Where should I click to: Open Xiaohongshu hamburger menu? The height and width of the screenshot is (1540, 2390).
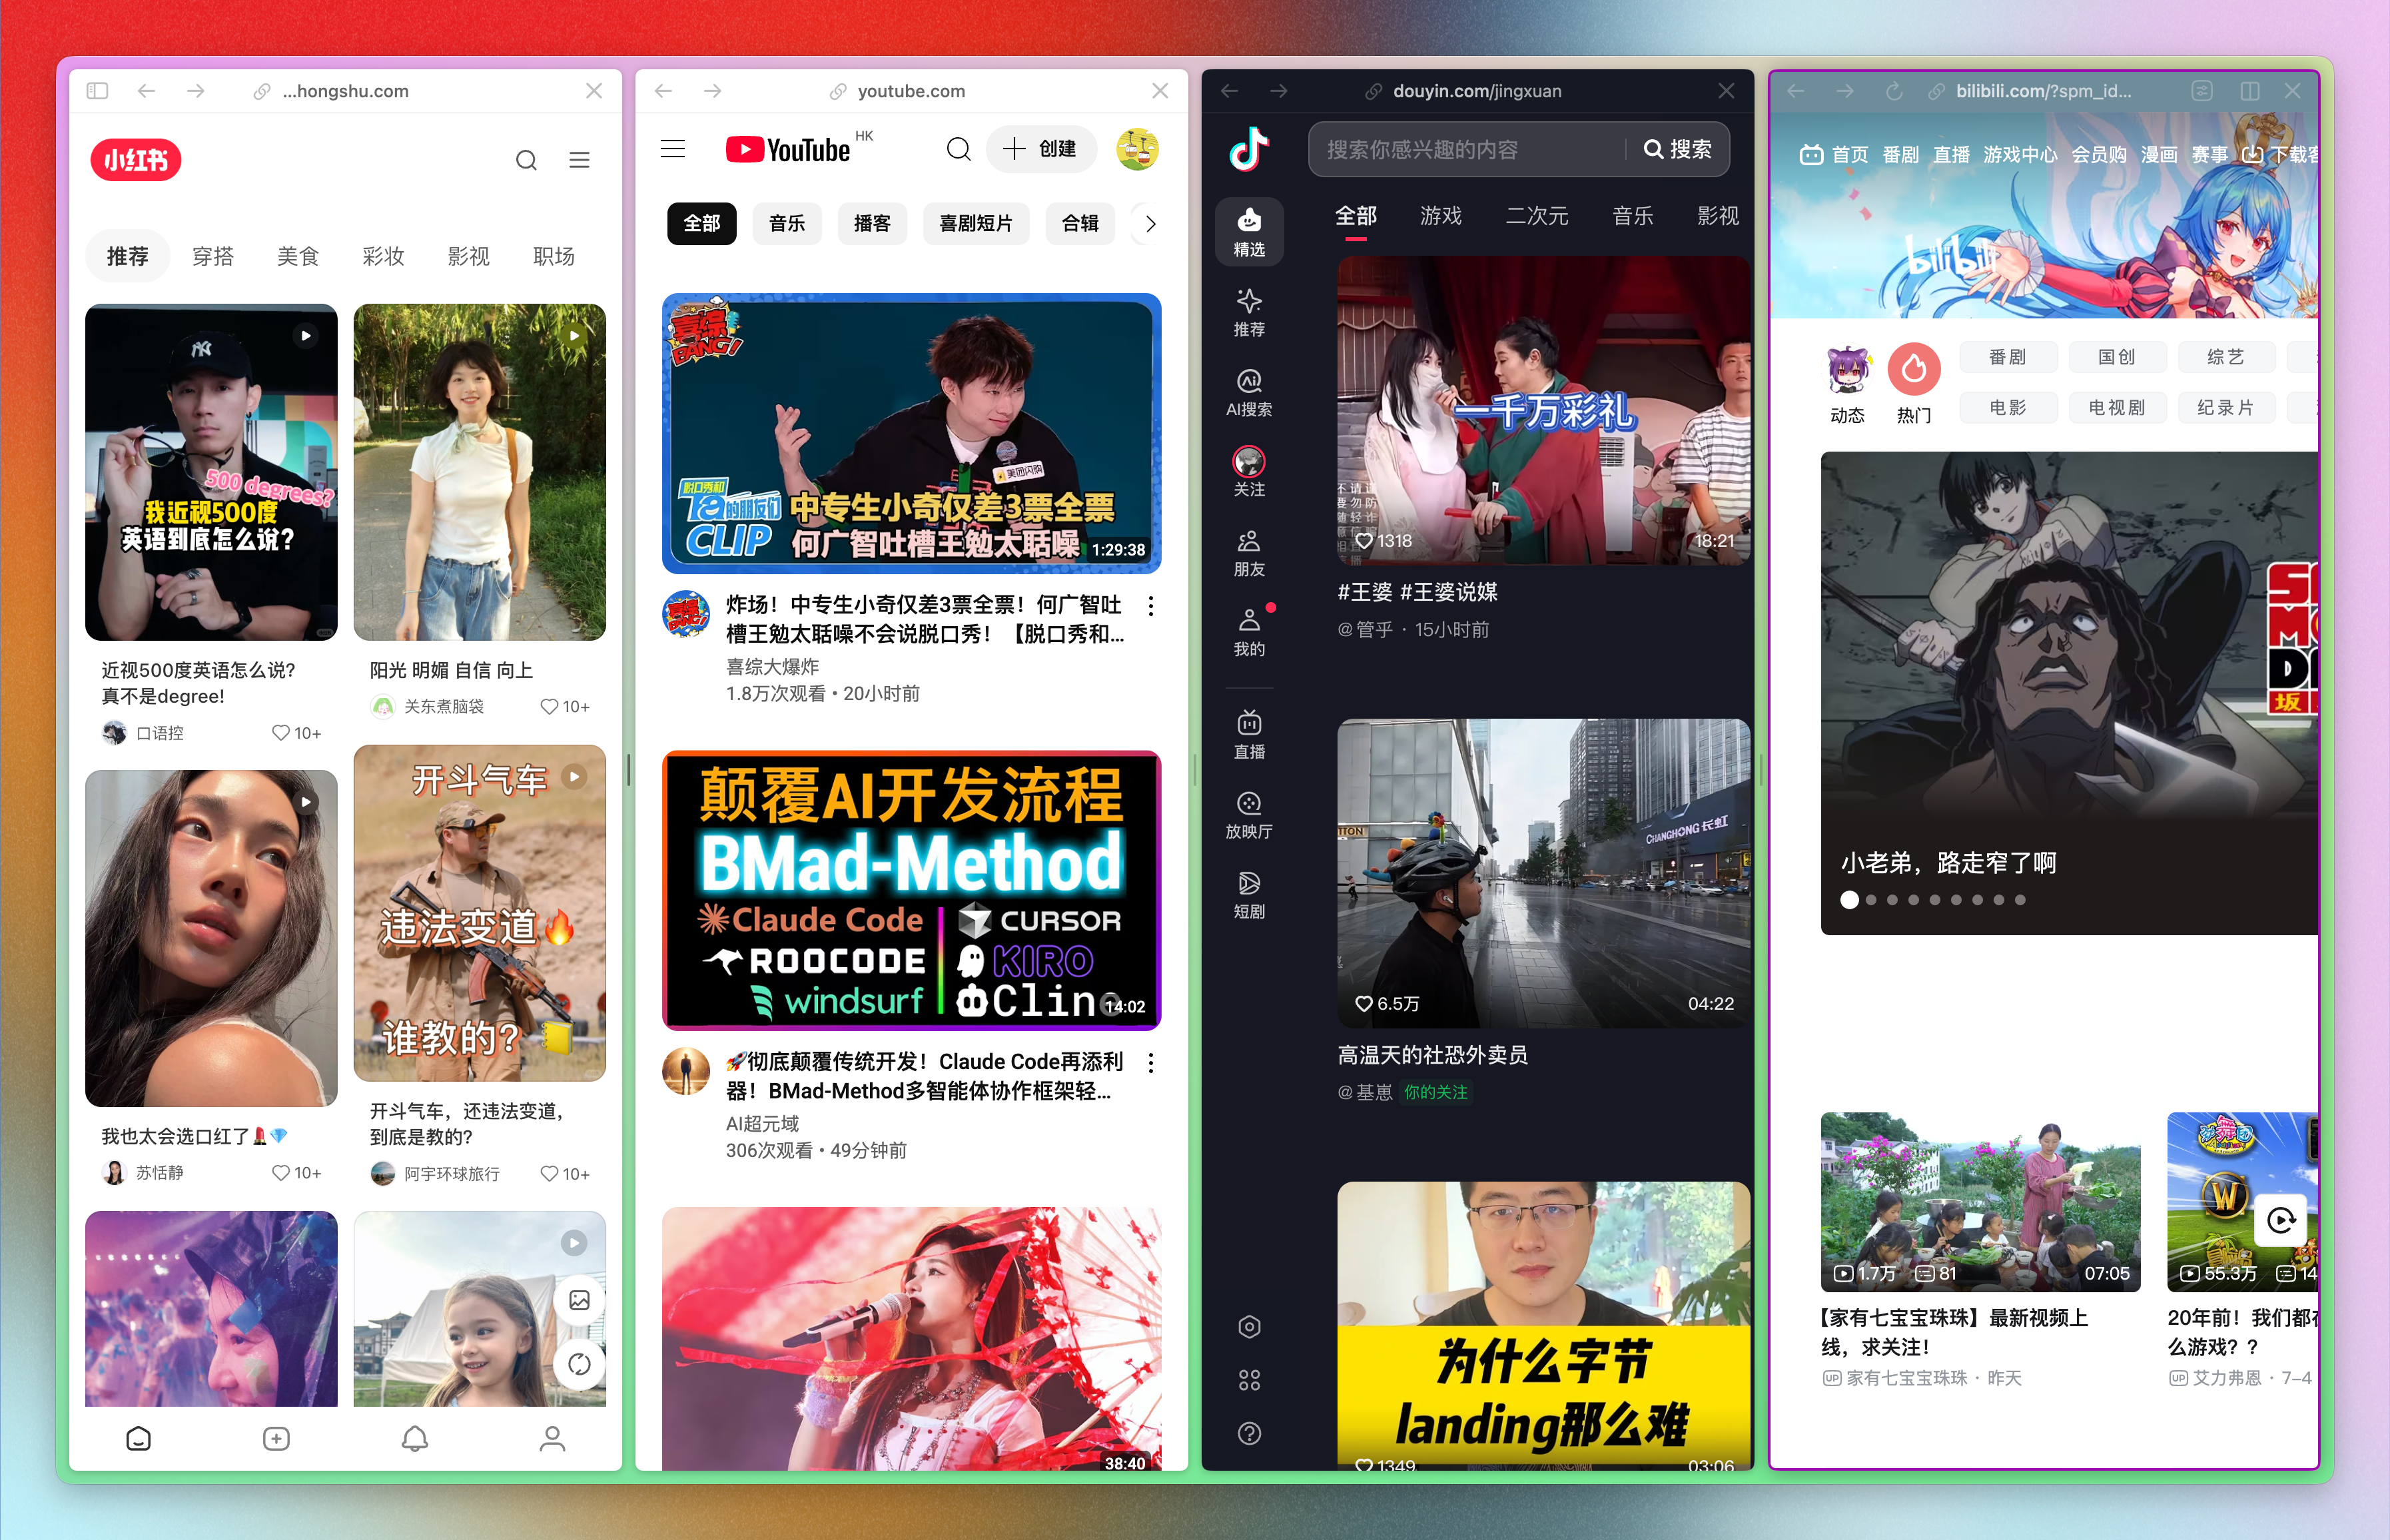[x=579, y=160]
